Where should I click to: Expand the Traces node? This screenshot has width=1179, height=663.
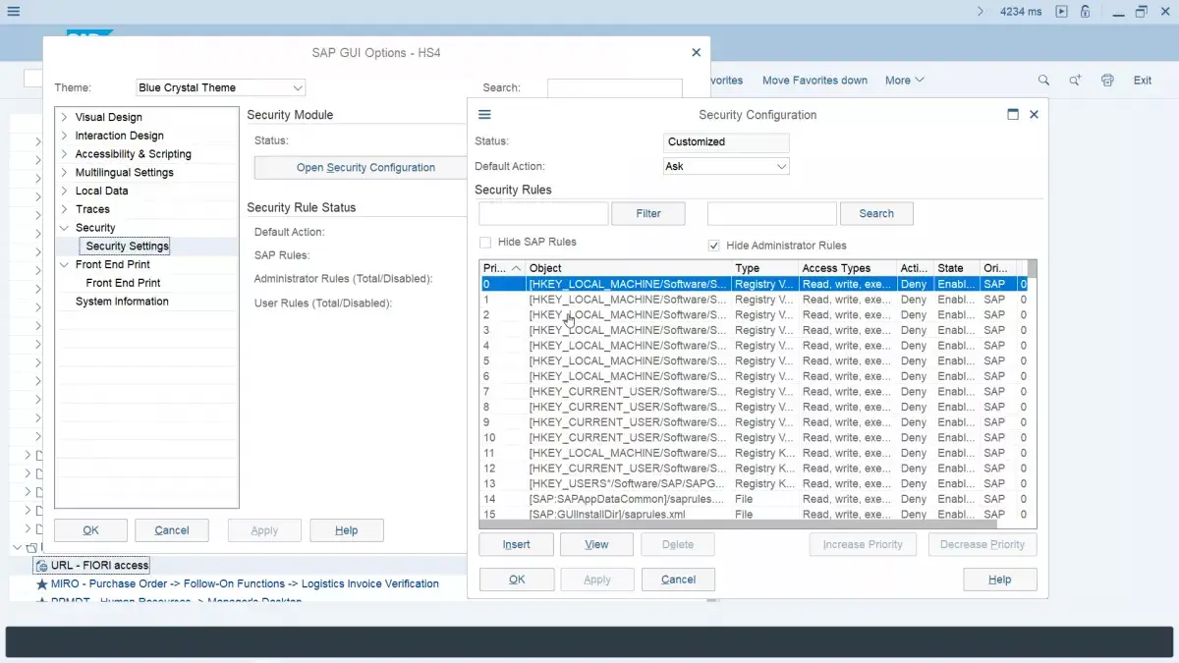click(x=65, y=209)
